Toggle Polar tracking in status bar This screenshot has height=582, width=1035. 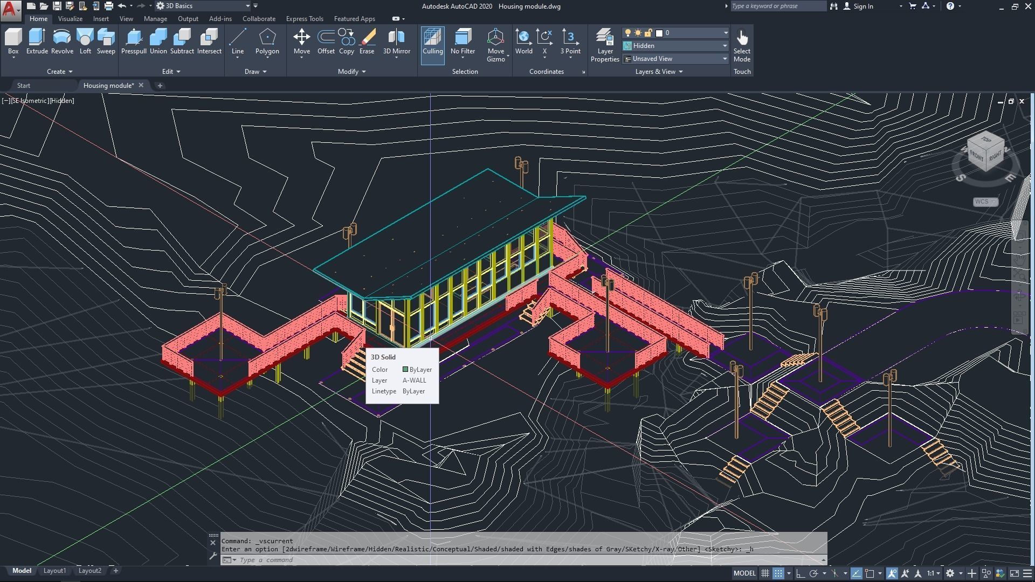pos(814,573)
